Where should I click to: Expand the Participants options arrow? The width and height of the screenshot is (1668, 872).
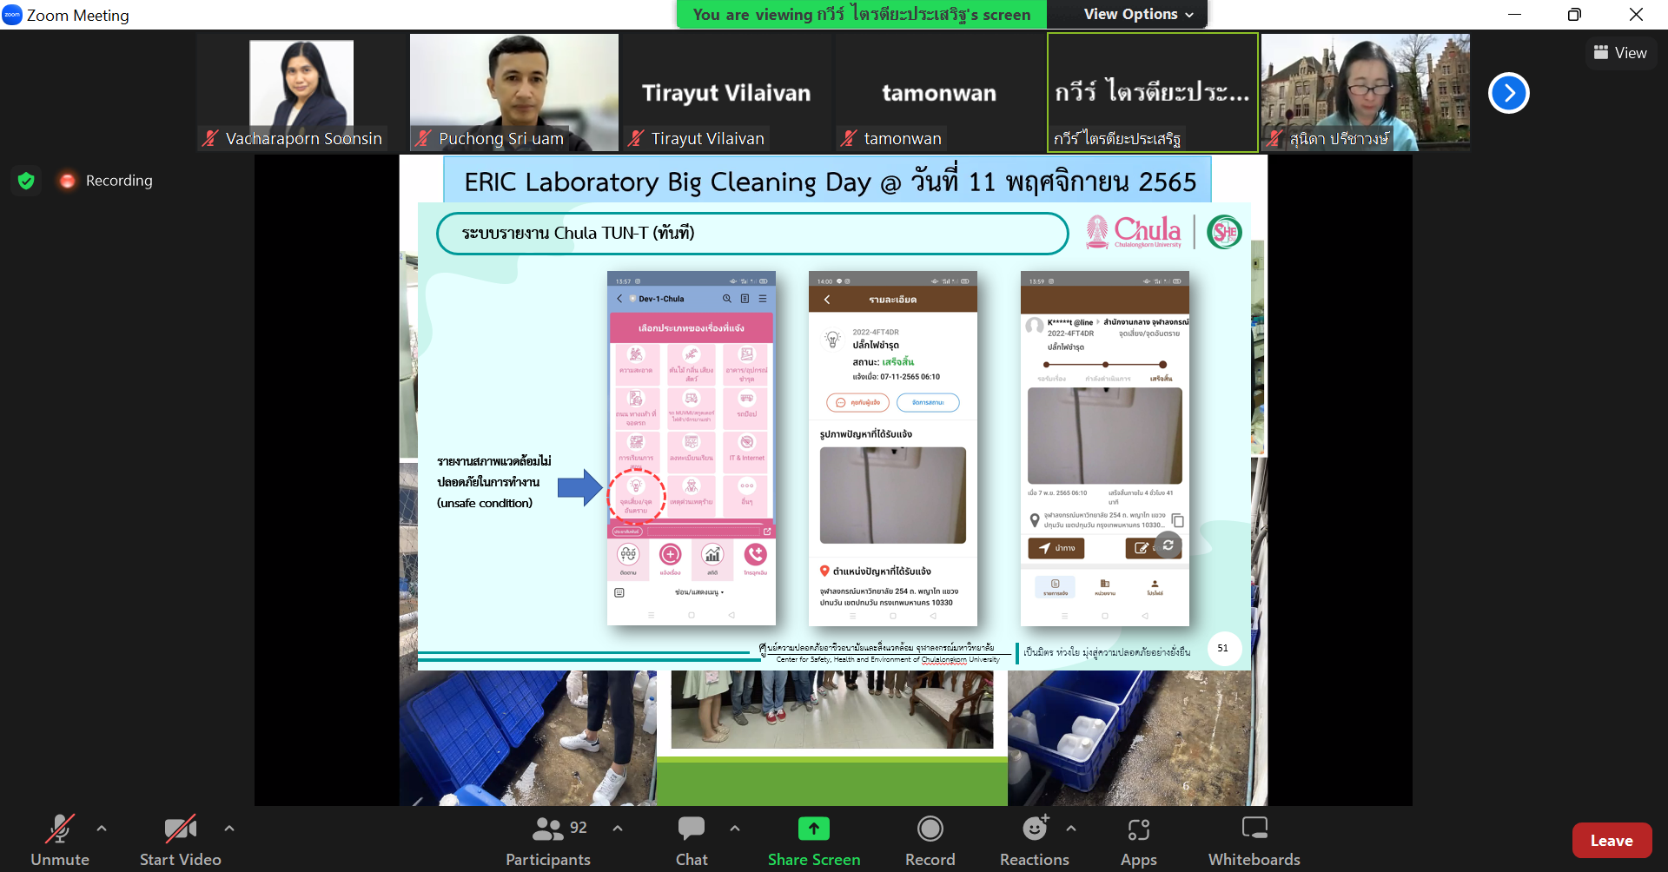(x=618, y=829)
